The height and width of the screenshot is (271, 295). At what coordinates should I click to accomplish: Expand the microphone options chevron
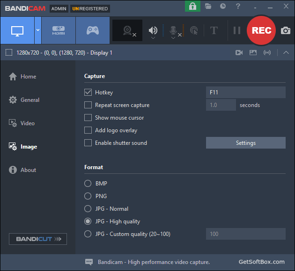pyautogui.click(x=173, y=38)
